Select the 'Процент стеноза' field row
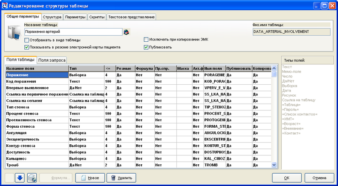This screenshot has width=338, height=186. coord(139,114)
